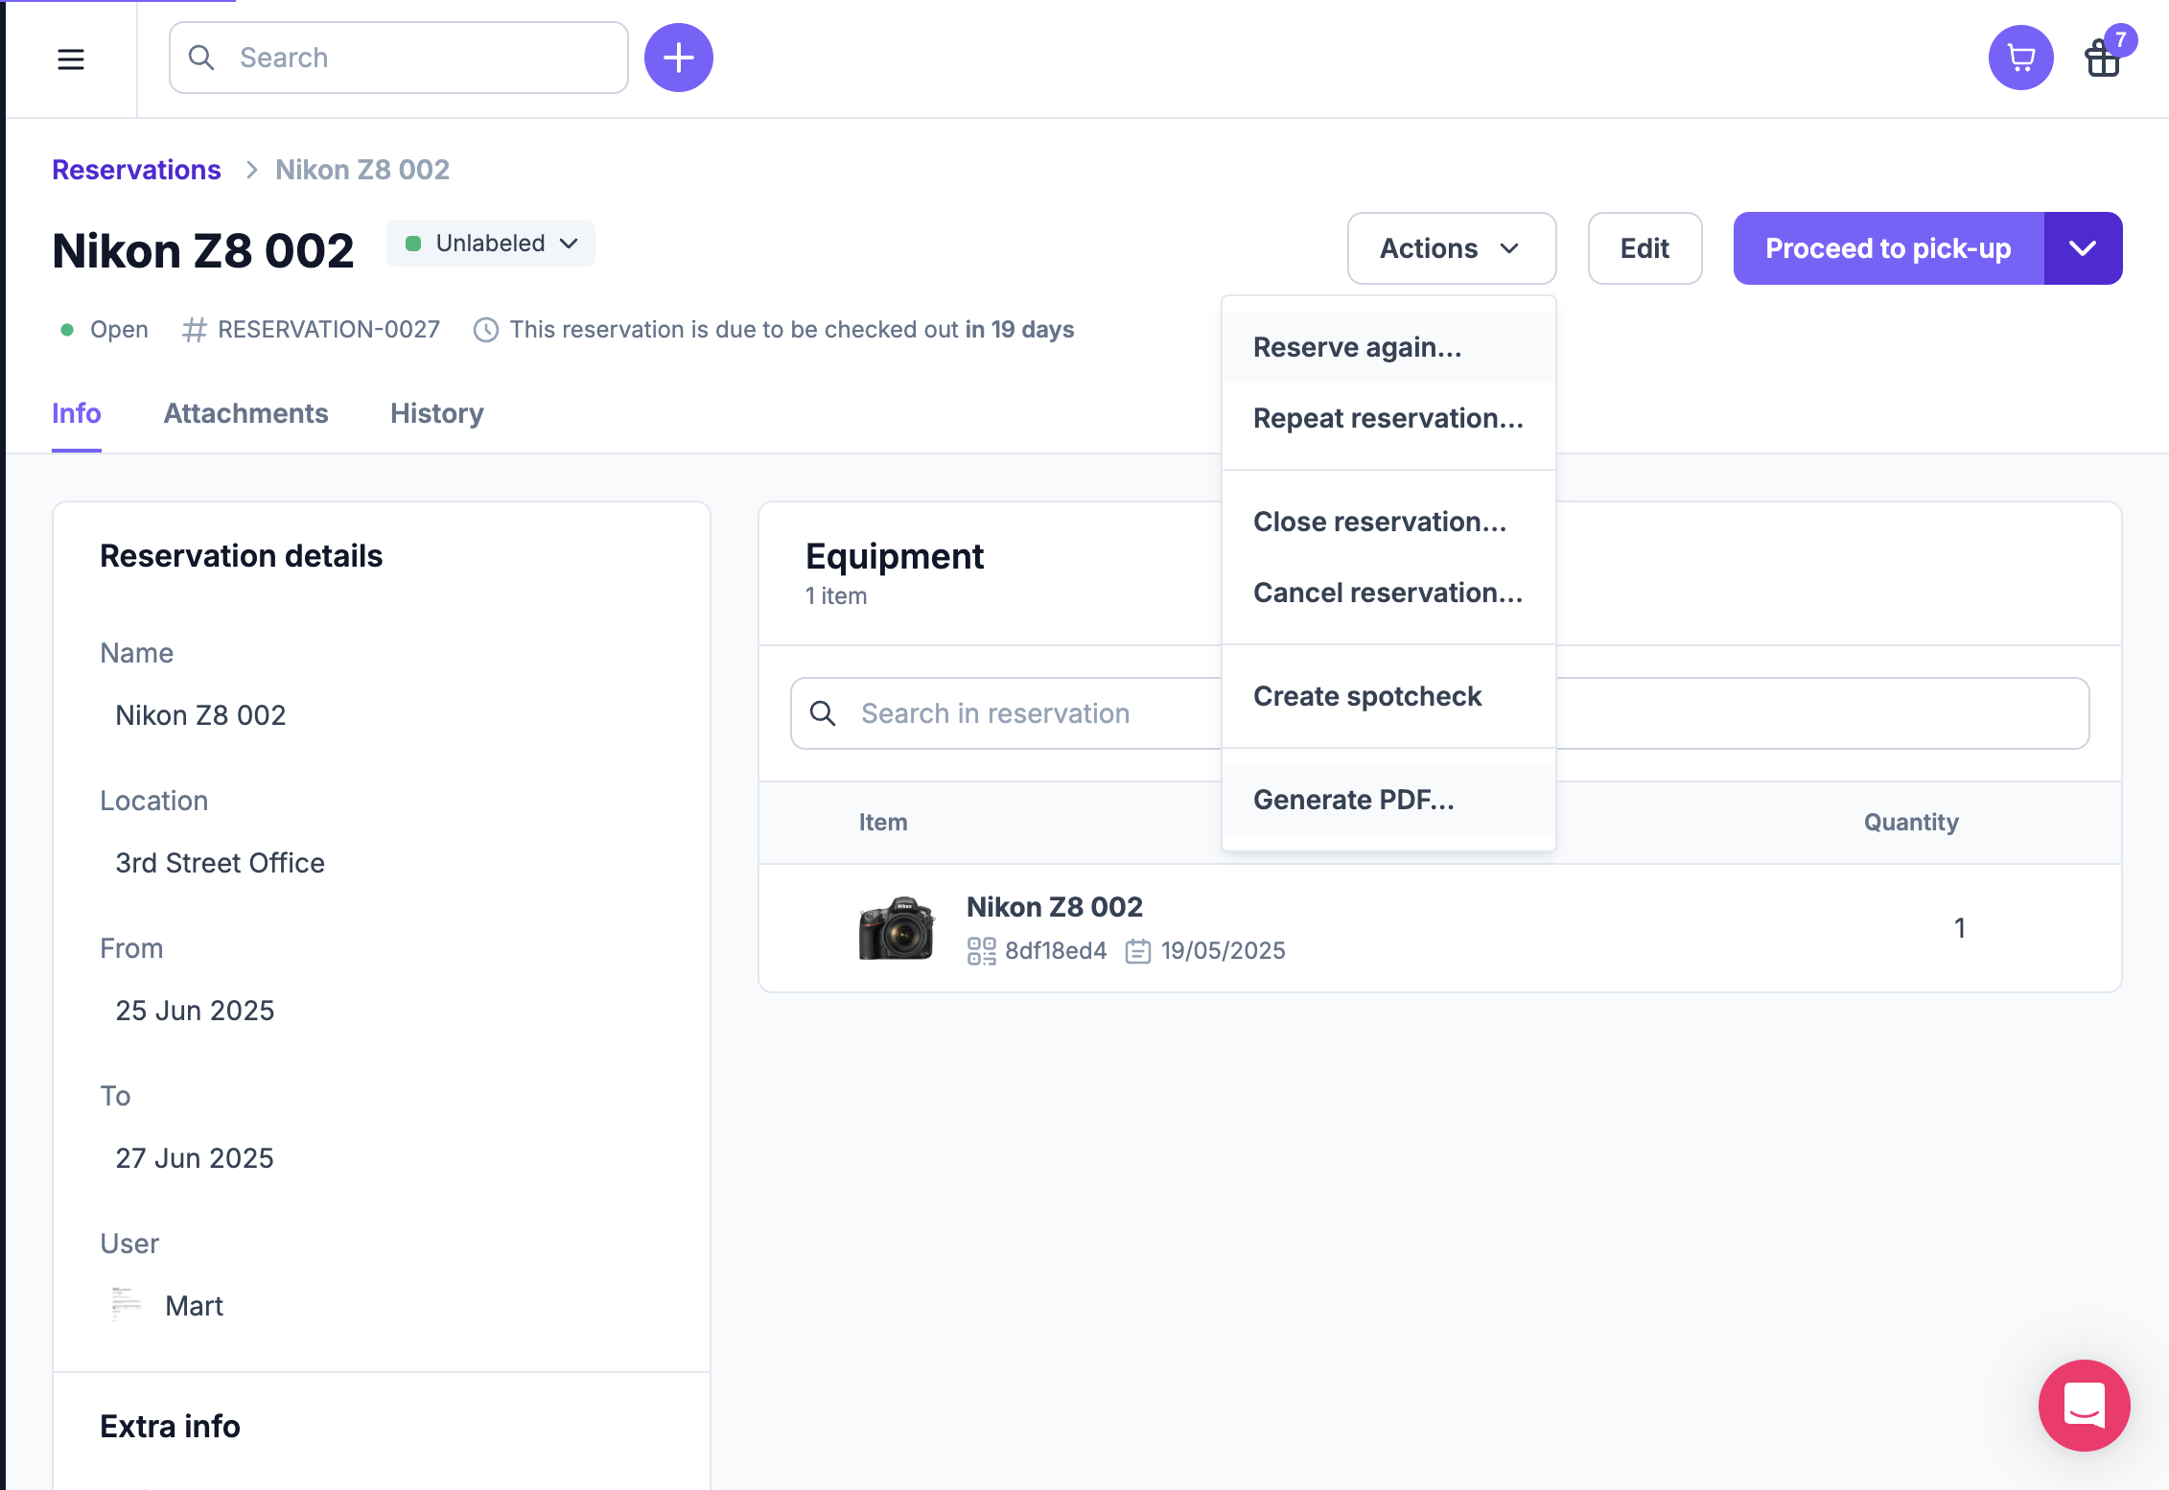This screenshot has height=1490, width=2169.
Task: Click the 19/05/2025 date text
Action: [x=1224, y=951]
